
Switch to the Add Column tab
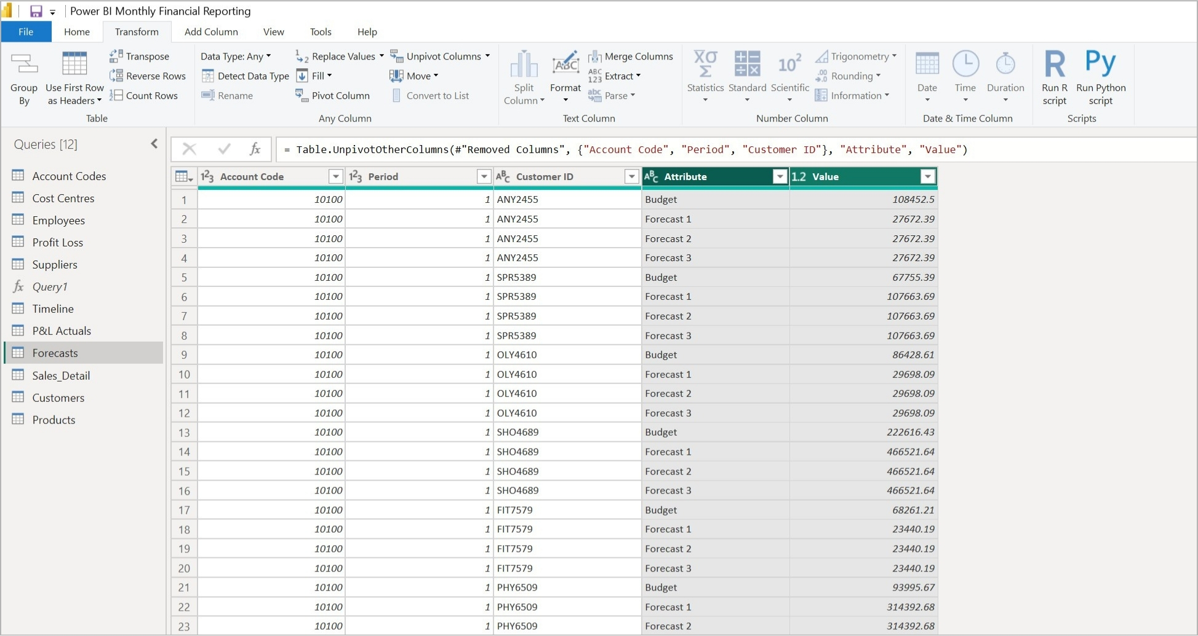tap(211, 32)
